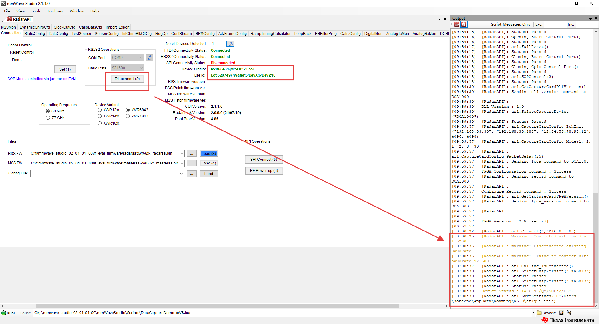
Task: Open the RadarAPI window list dropdown arrow
Action: 440,19
